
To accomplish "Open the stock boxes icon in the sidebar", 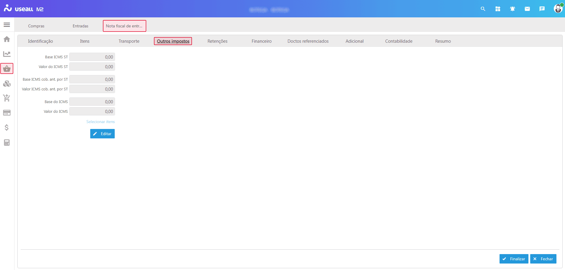I will click(x=7, y=84).
